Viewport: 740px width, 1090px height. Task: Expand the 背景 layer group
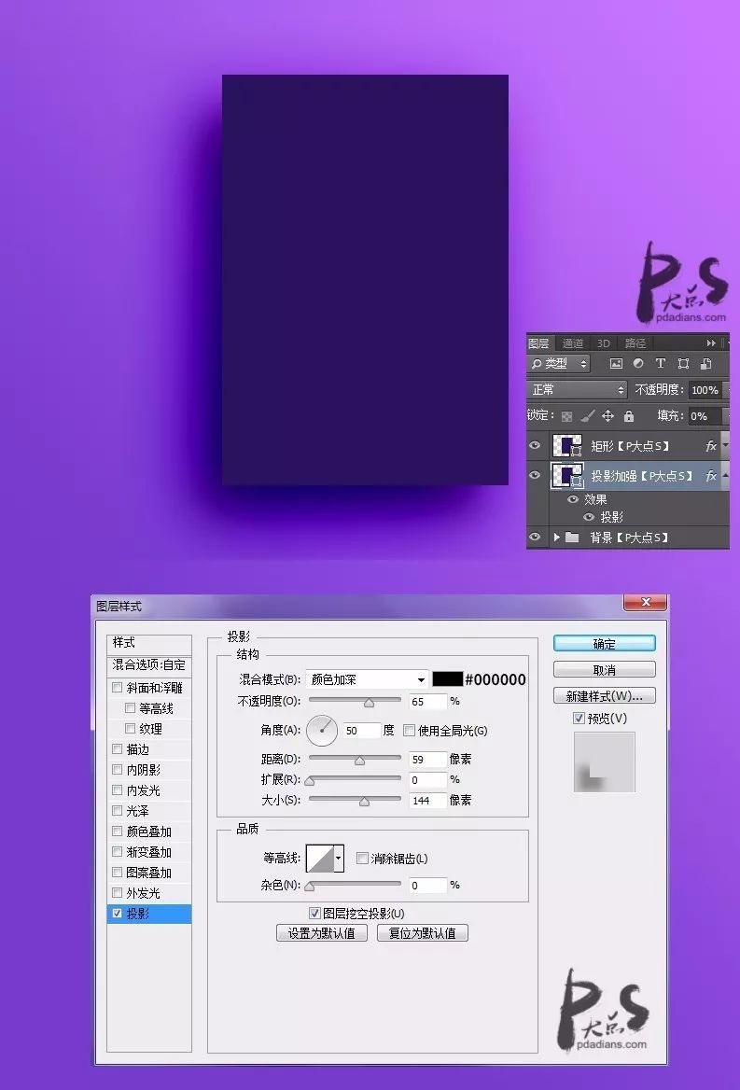coord(557,538)
